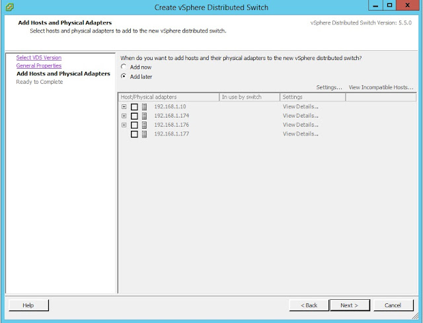The height and width of the screenshot is (323, 423).
Task: Expand the 192.168.1.174 host adapters
Action: pyautogui.click(x=124, y=116)
